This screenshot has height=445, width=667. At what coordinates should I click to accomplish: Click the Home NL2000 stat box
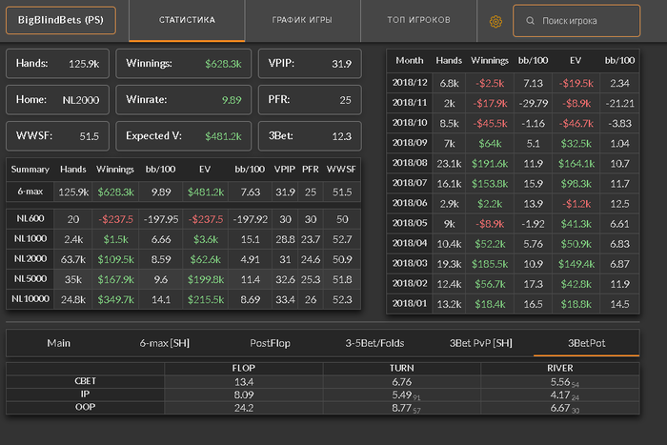(57, 99)
